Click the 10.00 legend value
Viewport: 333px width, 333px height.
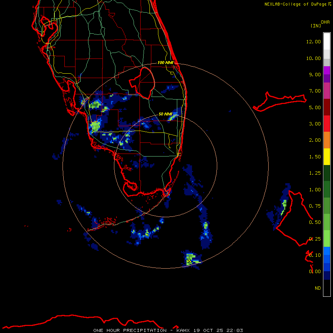pyautogui.click(x=313, y=58)
